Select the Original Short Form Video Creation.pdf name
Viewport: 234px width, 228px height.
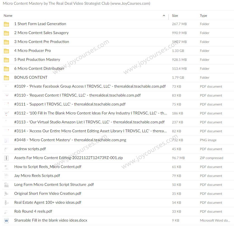[48, 194]
